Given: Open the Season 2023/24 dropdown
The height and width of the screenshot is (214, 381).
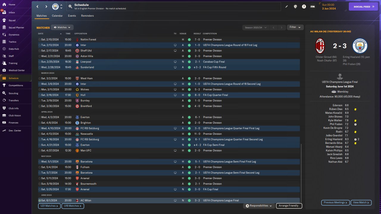Looking at the screenshot, I should coord(256,28).
